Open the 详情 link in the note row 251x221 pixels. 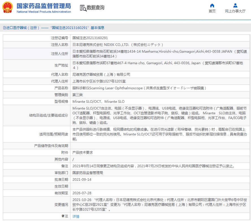coord(76,216)
